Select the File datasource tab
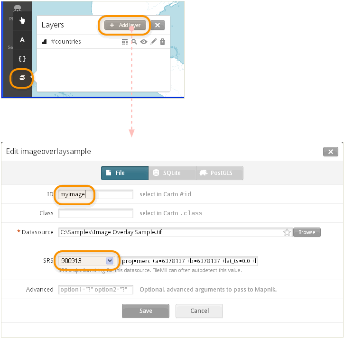Image resolution: width=344 pixels, height=338 pixels. tap(125, 173)
